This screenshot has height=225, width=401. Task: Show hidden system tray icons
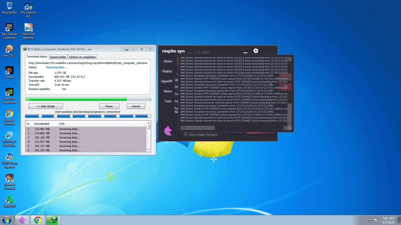tap(363, 220)
